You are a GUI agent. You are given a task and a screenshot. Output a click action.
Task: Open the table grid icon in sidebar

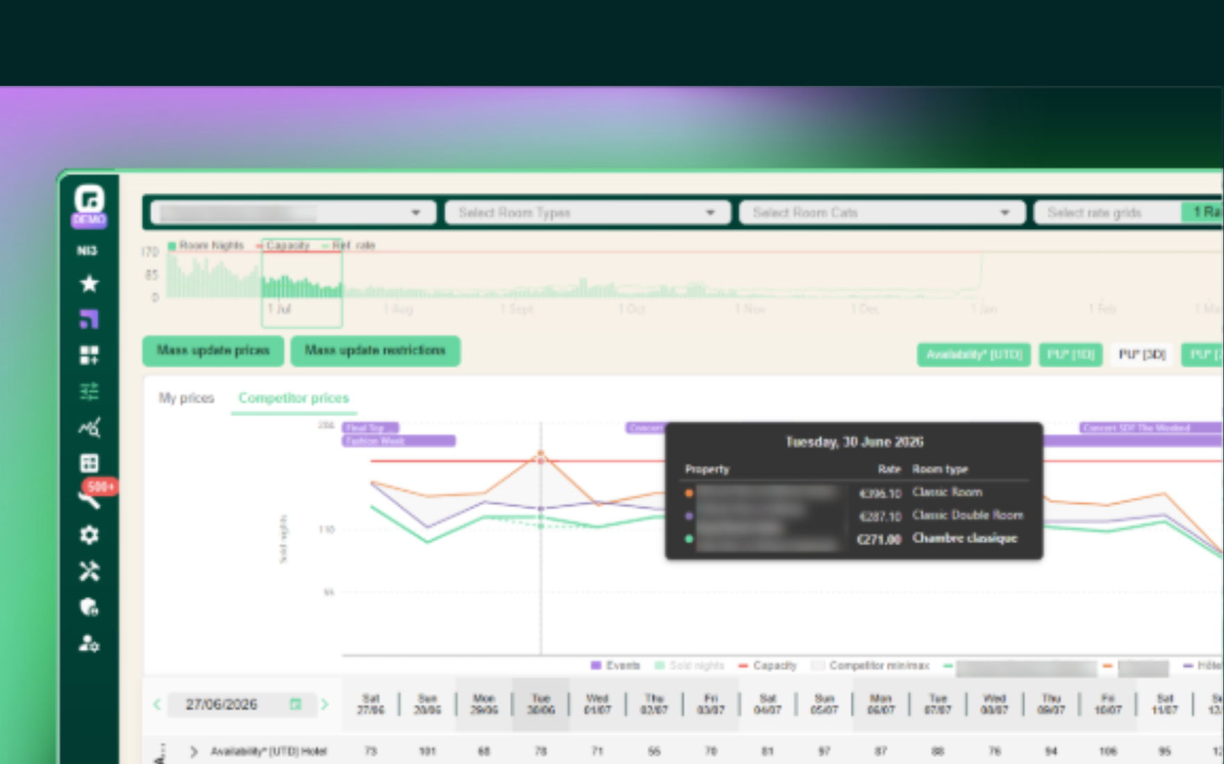click(x=89, y=463)
